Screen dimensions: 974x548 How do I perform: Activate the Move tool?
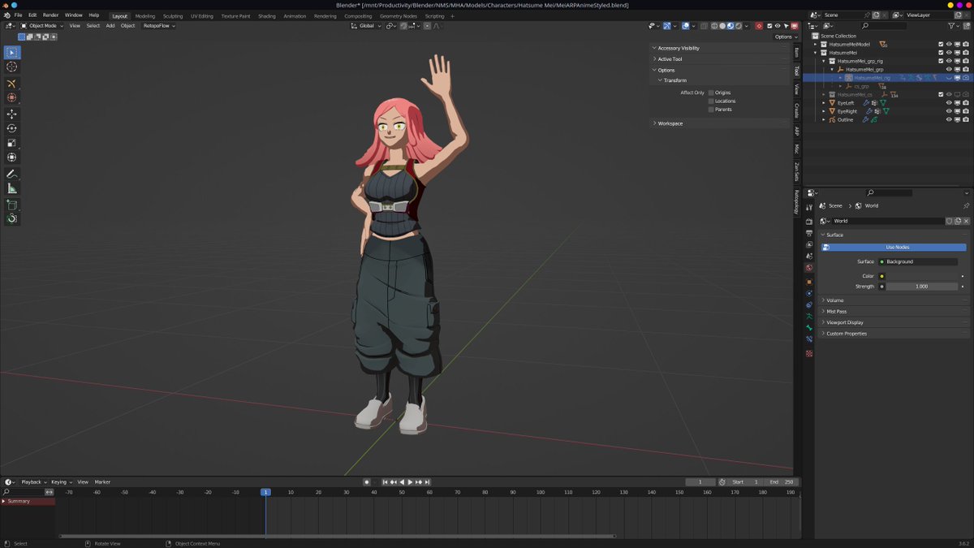pyautogui.click(x=11, y=114)
